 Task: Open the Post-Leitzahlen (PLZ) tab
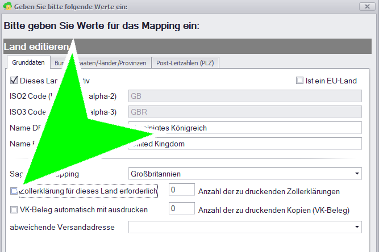click(185, 63)
